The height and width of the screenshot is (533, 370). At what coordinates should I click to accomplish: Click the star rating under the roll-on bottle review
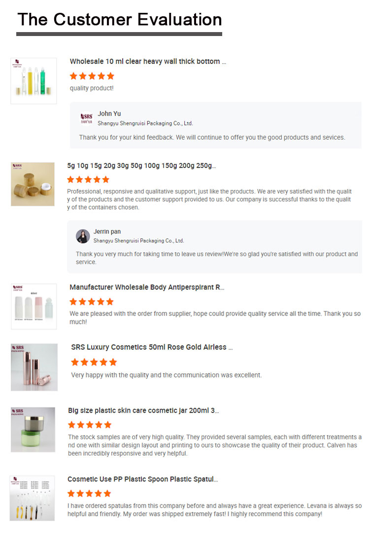click(x=92, y=76)
